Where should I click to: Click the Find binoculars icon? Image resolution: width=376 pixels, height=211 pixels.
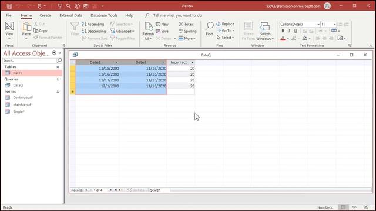(209, 29)
